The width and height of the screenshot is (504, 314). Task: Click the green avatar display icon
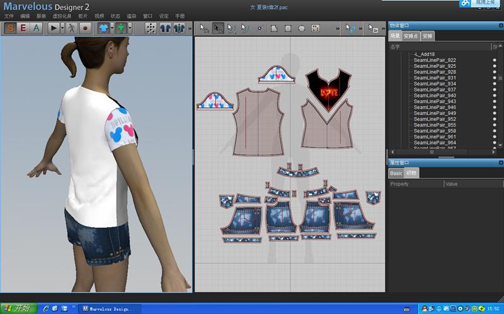pos(120,28)
